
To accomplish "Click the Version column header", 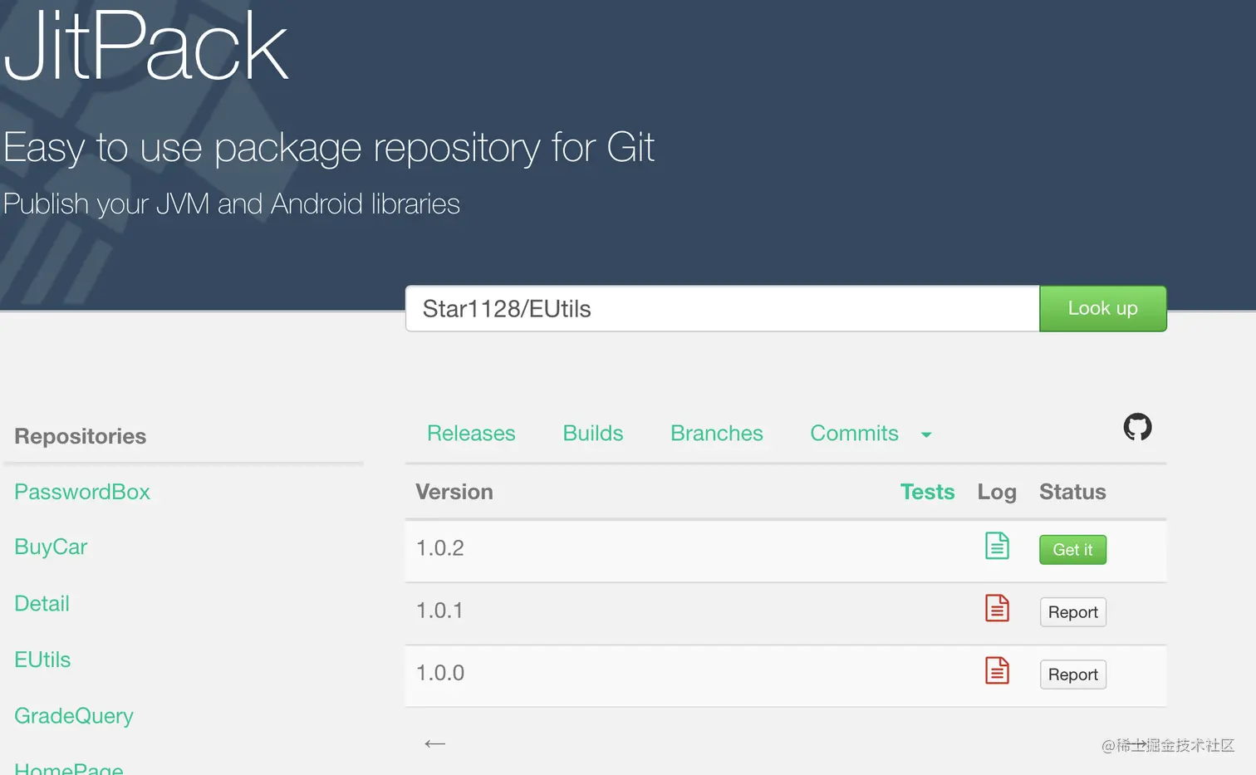I will pyautogui.click(x=454, y=492).
